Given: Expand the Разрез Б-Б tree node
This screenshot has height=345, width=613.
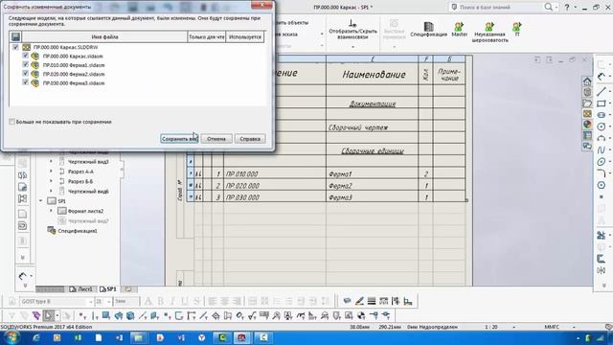Looking at the screenshot, I should (x=51, y=181).
